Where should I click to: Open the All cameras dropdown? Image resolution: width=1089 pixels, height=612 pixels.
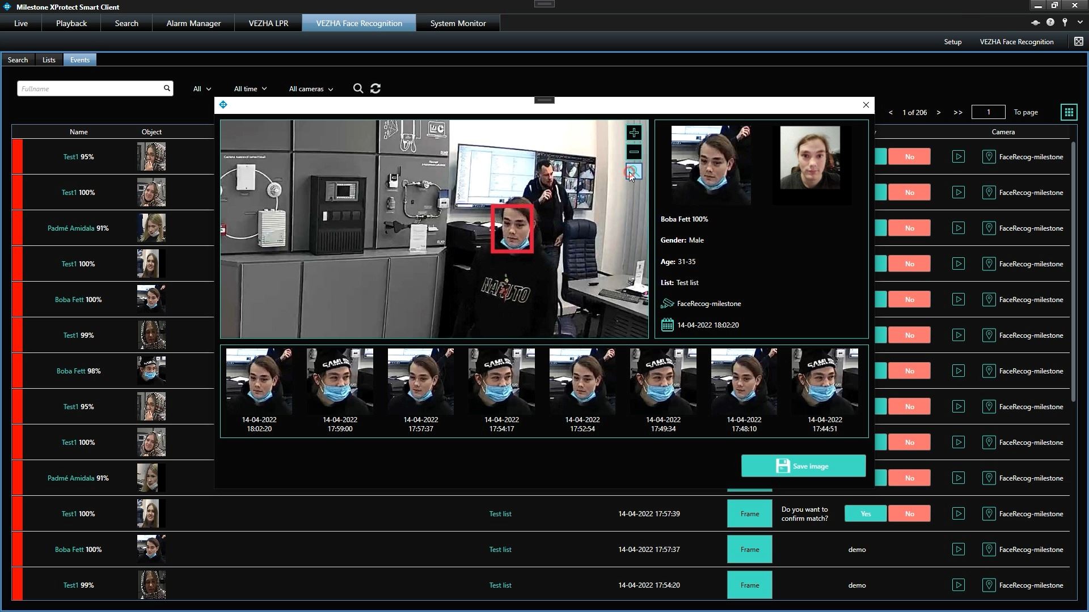click(x=311, y=89)
